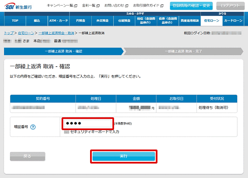Select the 振込 navigation tab

37,21
